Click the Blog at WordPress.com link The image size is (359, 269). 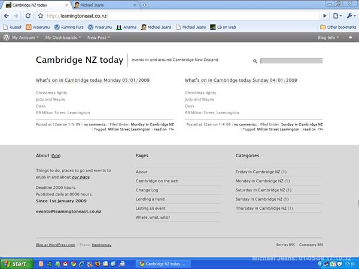[x=55, y=245]
